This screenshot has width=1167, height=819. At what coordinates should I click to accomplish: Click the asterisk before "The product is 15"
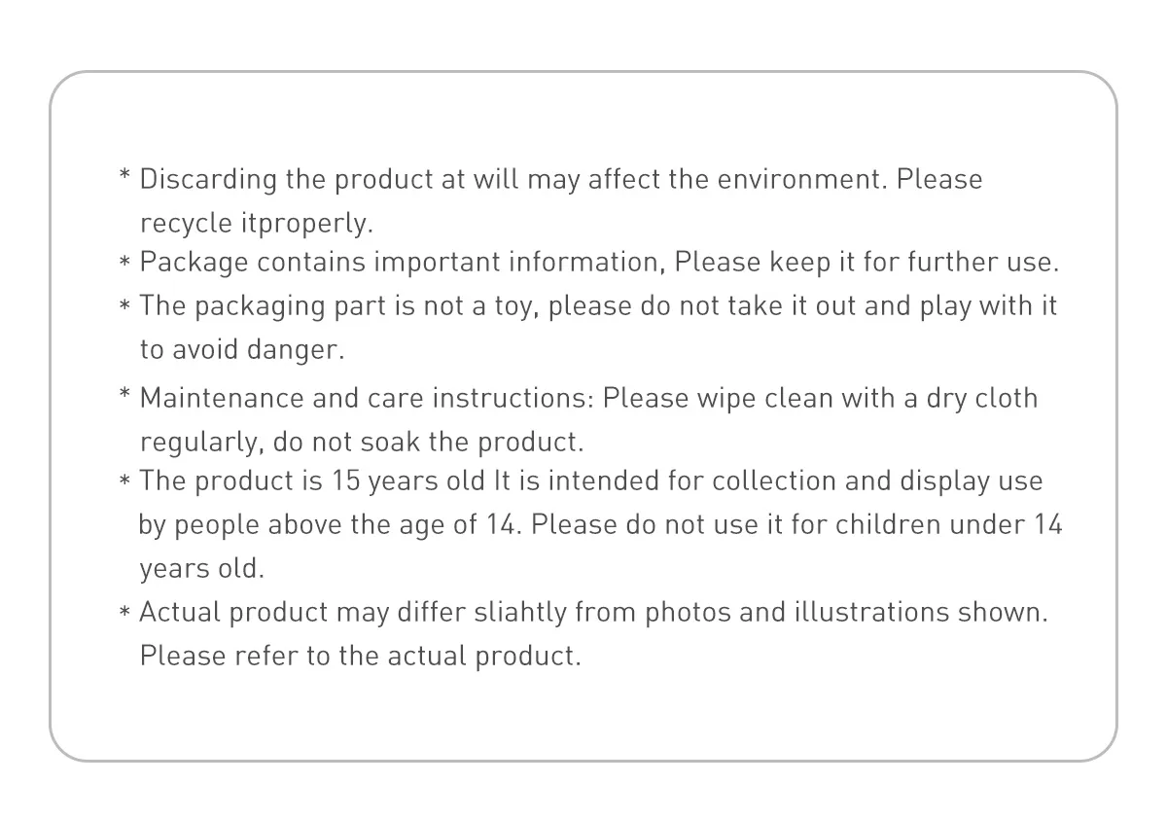[124, 481]
